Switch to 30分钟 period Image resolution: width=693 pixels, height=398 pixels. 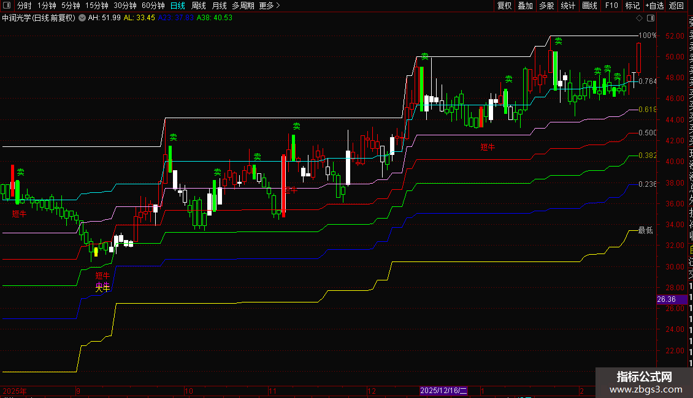click(124, 6)
